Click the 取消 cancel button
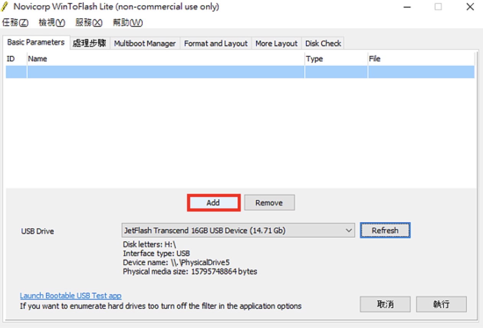This screenshot has height=328, width=483. point(385,304)
